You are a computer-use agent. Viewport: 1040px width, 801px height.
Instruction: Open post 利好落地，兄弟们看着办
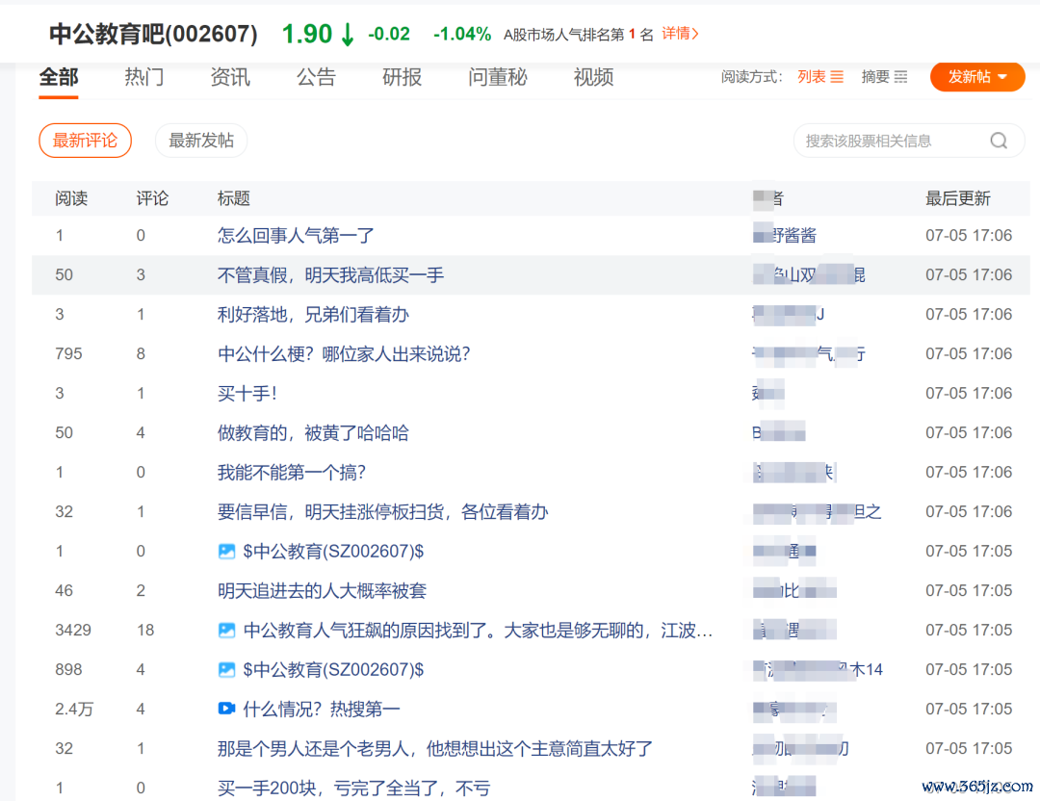pos(313,314)
